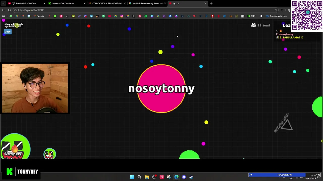Open the YouTube bookmark icon

110,16
